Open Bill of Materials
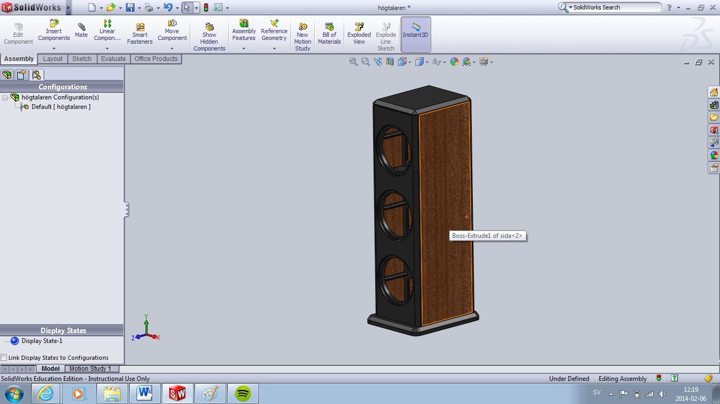The width and height of the screenshot is (720, 404). tap(329, 33)
